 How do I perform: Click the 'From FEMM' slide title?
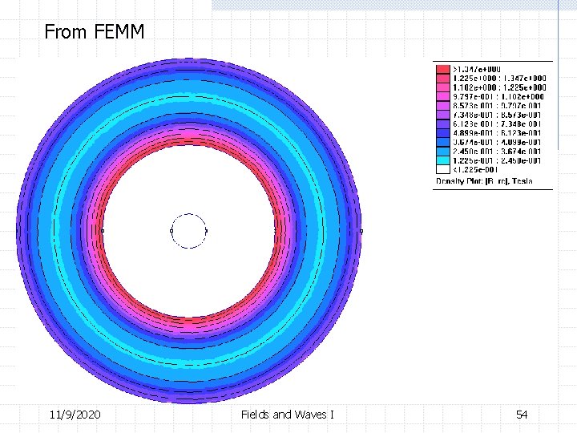(95, 31)
